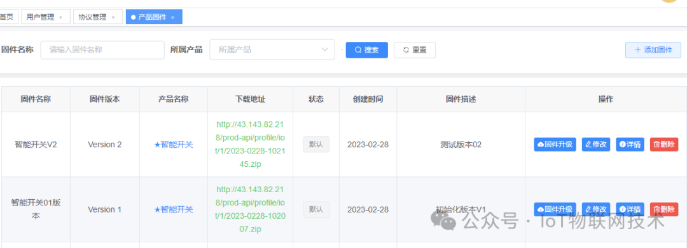
Task: Focus the 固件名称 input field
Action: [x=102, y=49]
